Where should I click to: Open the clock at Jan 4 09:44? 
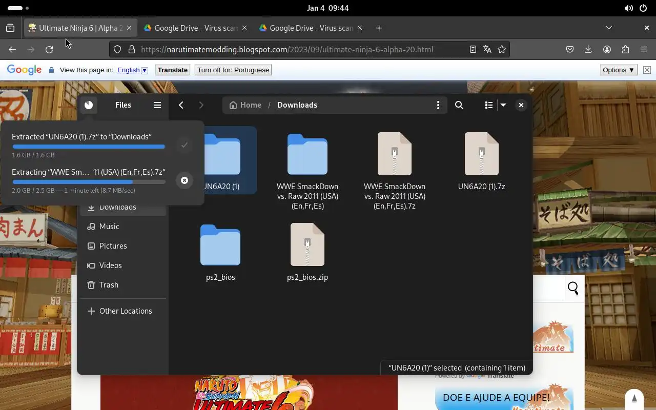(327, 8)
